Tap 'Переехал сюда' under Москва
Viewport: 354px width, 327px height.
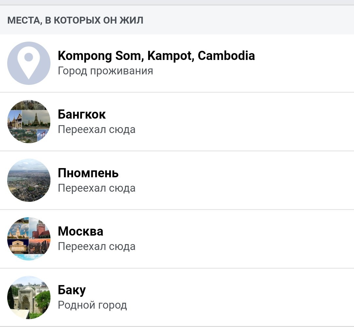pyautogui.click(x=97, y=246)
